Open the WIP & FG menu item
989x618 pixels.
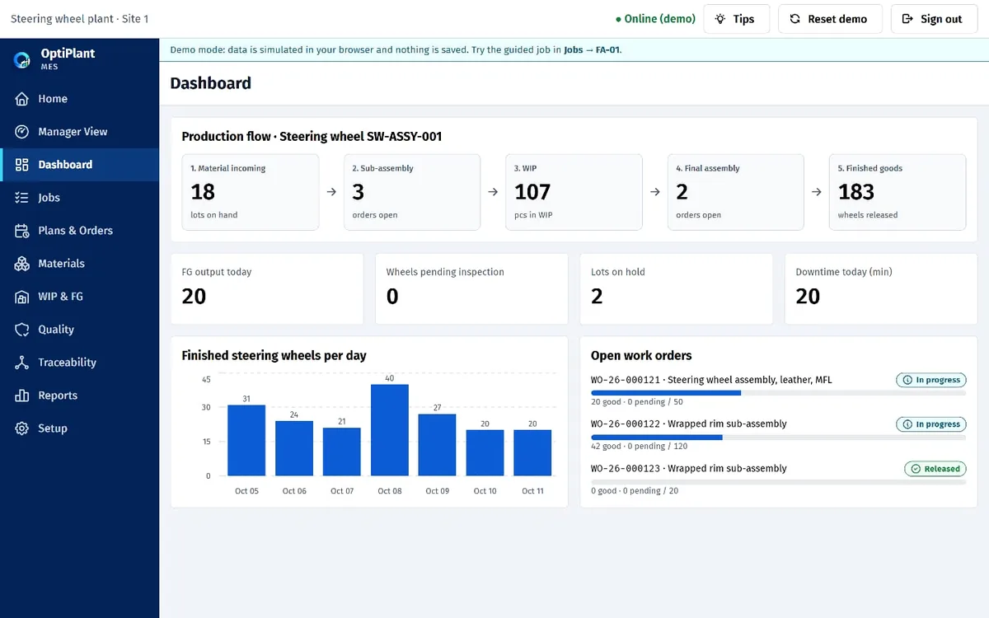(x=79, y=297)
